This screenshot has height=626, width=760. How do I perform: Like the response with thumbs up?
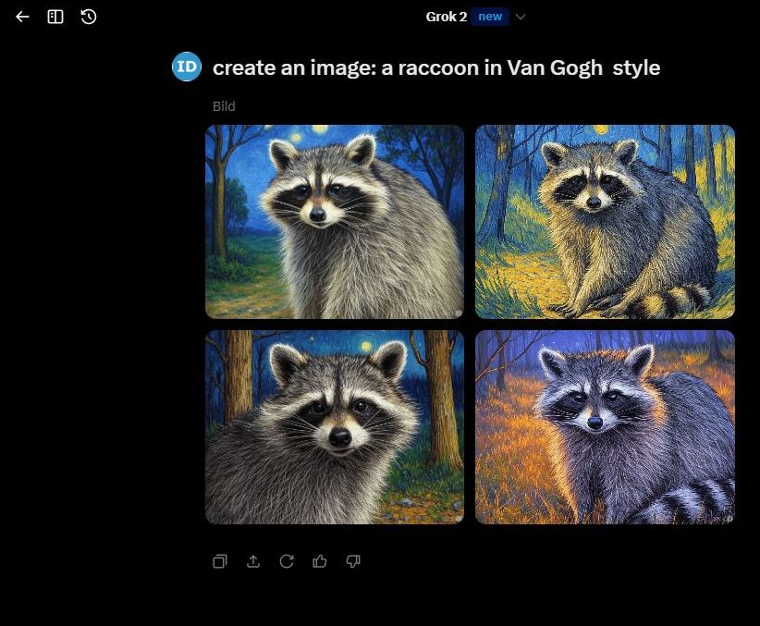click(x=319, y=561)
